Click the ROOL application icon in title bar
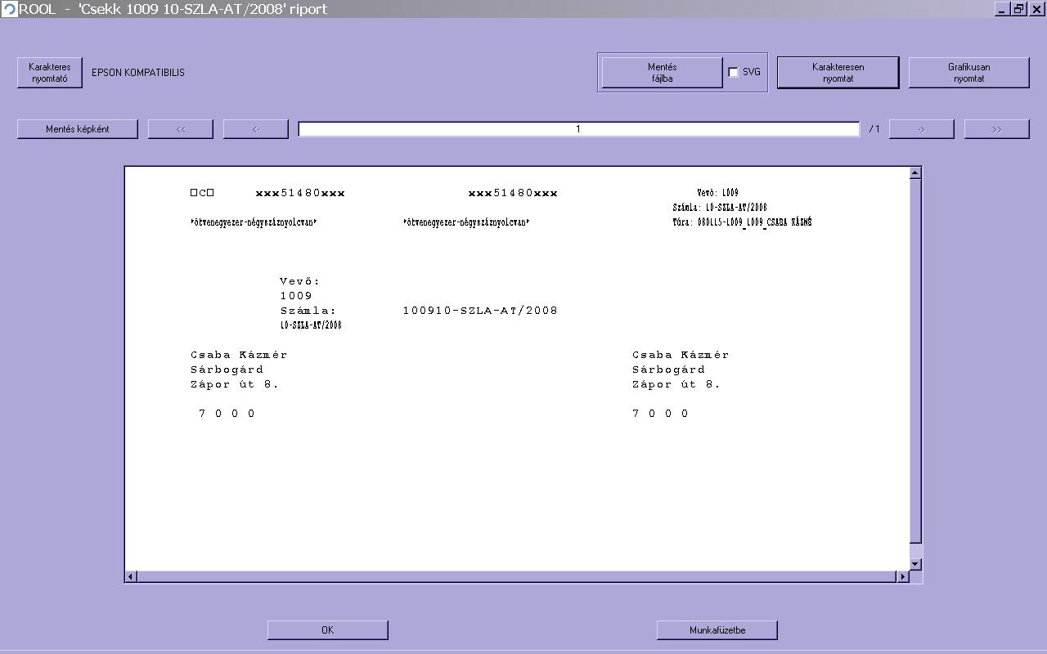The height and width of the screenshot is (654, 1047). click(x=9, y=9)
